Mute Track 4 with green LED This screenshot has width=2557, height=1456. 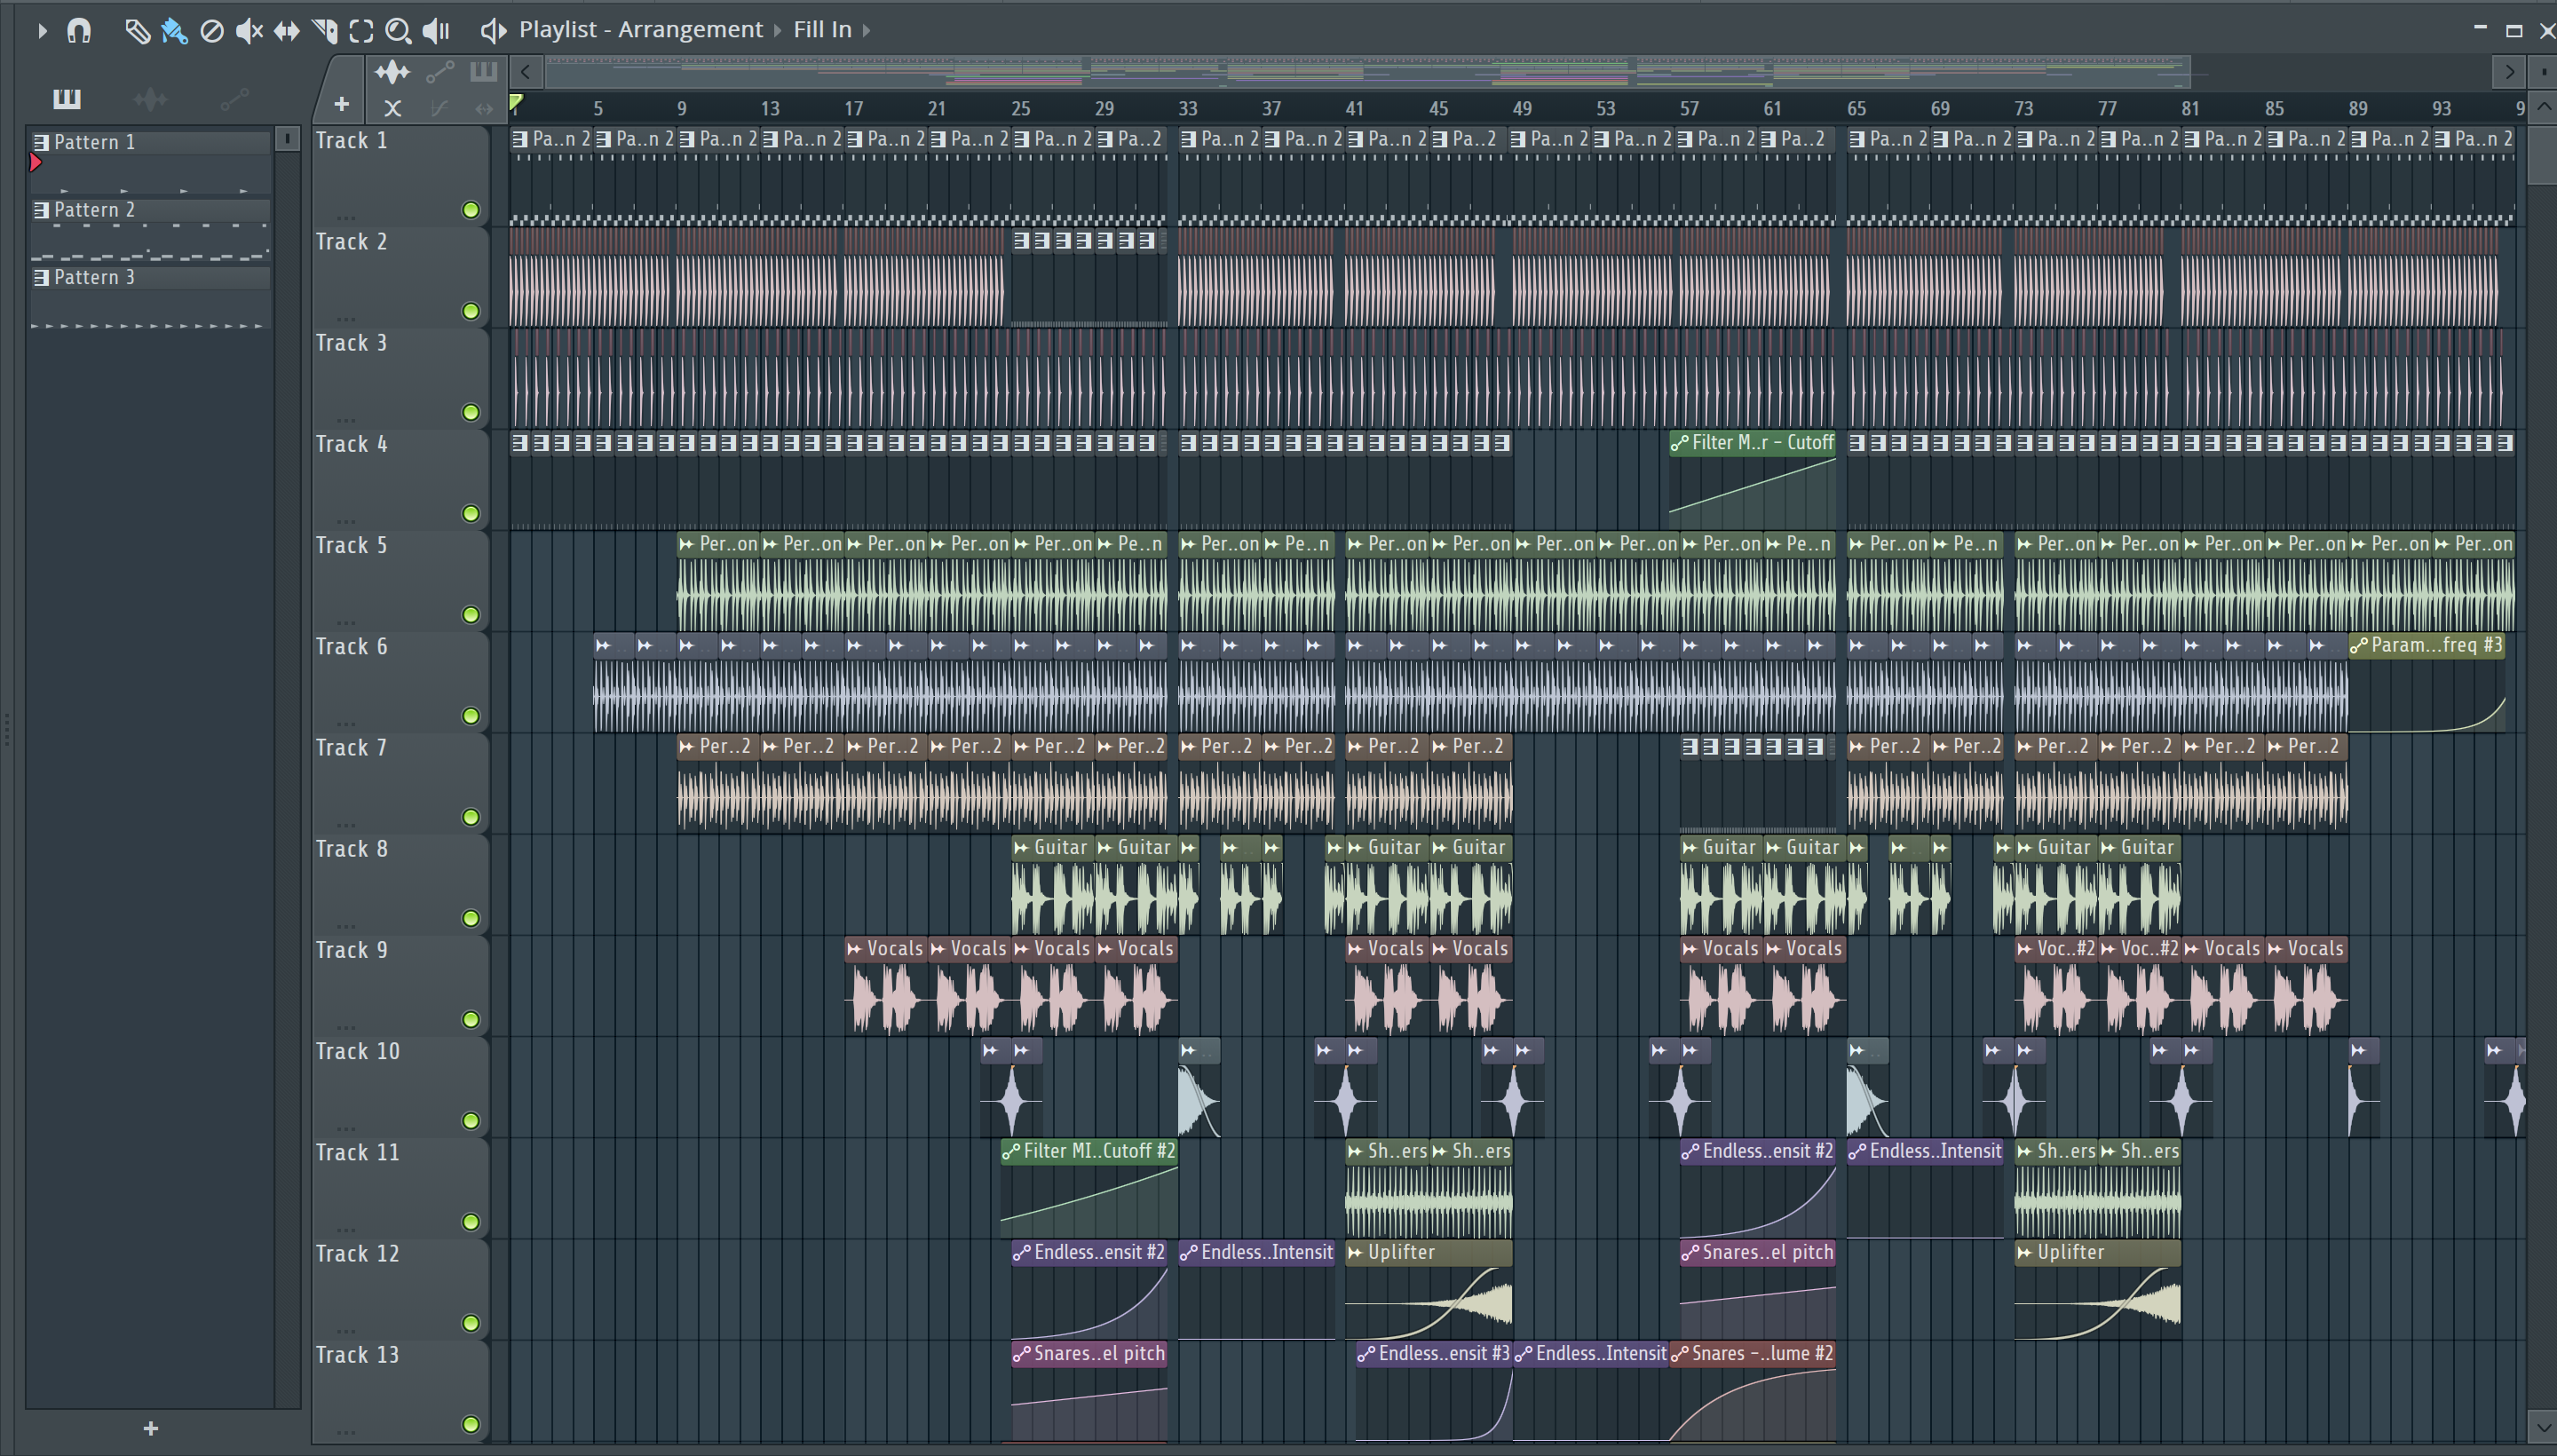(471, 513)
